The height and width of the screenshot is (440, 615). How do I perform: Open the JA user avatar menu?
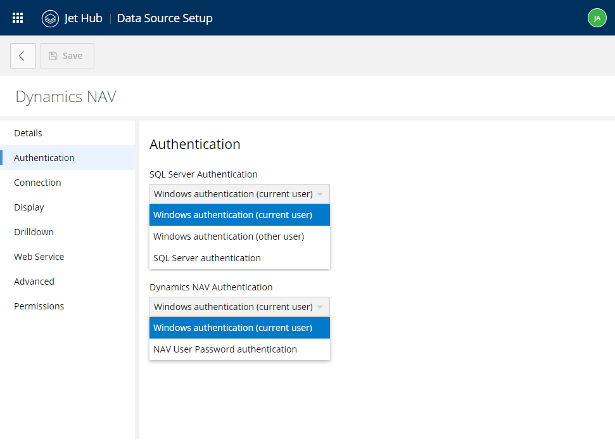pos(597,18)
